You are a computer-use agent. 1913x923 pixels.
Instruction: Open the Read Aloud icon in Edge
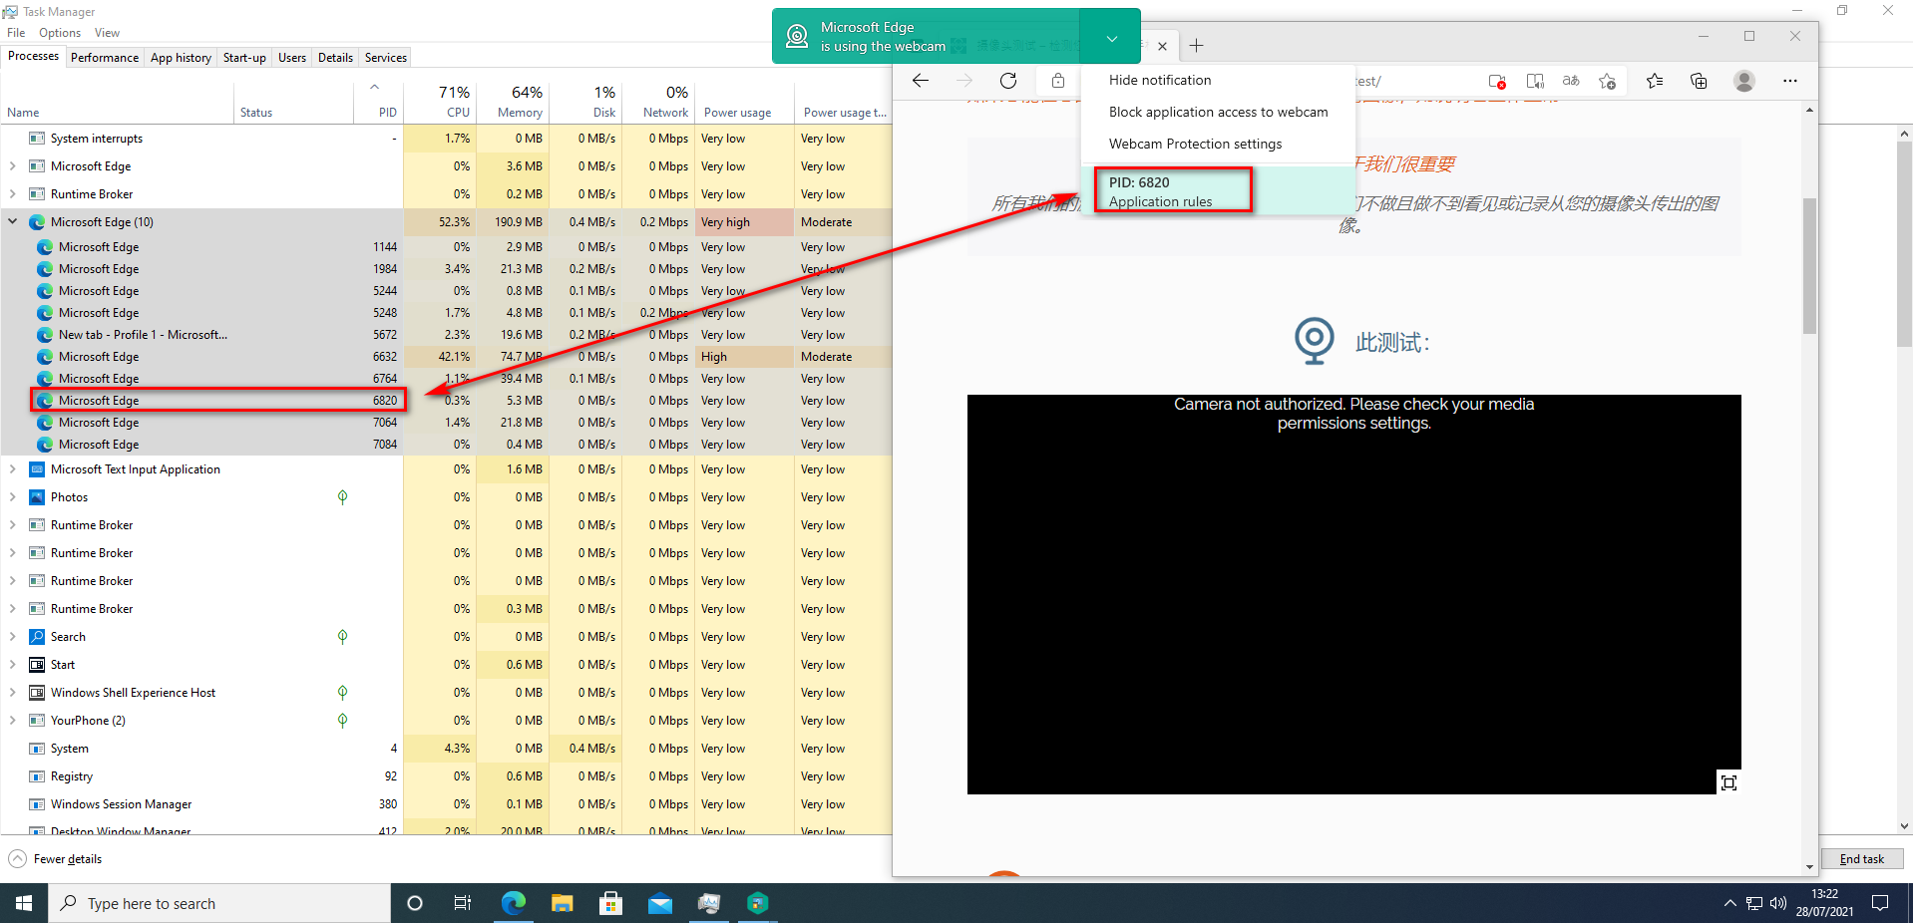coord(1535,81)
